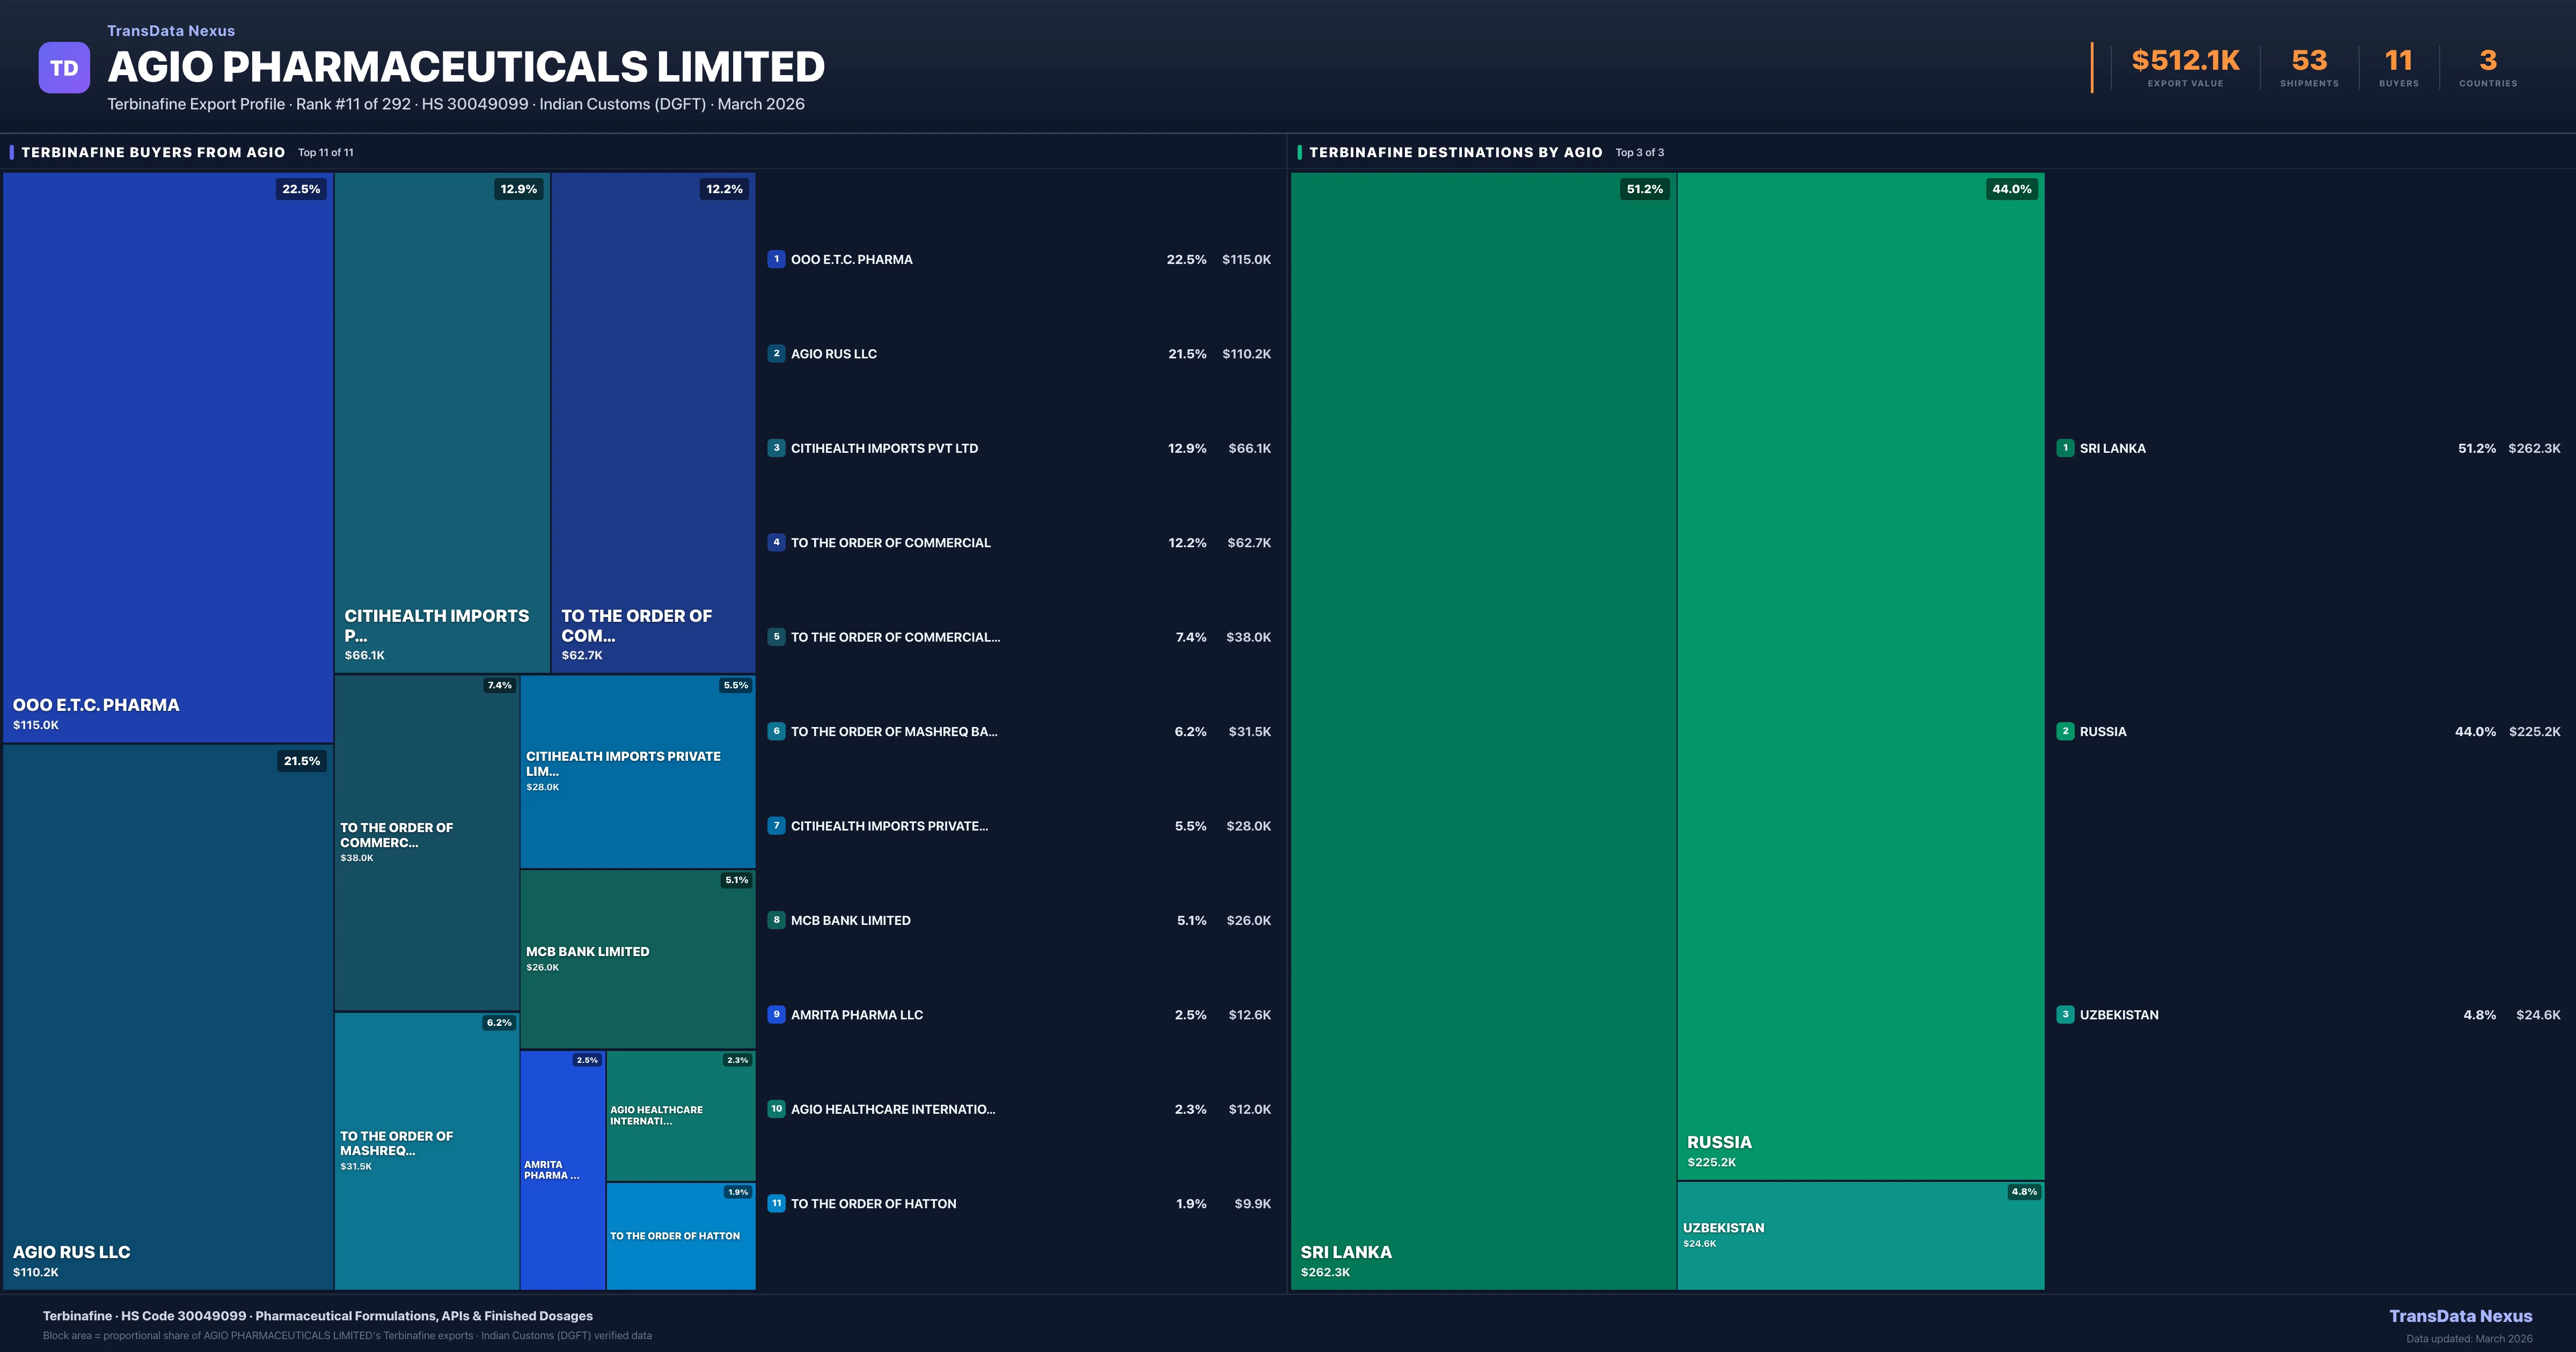Open the Terbinafine Buyers From AGIO section header
The height and width of the screenshot is (1352, 2576).
pos(153,152)
